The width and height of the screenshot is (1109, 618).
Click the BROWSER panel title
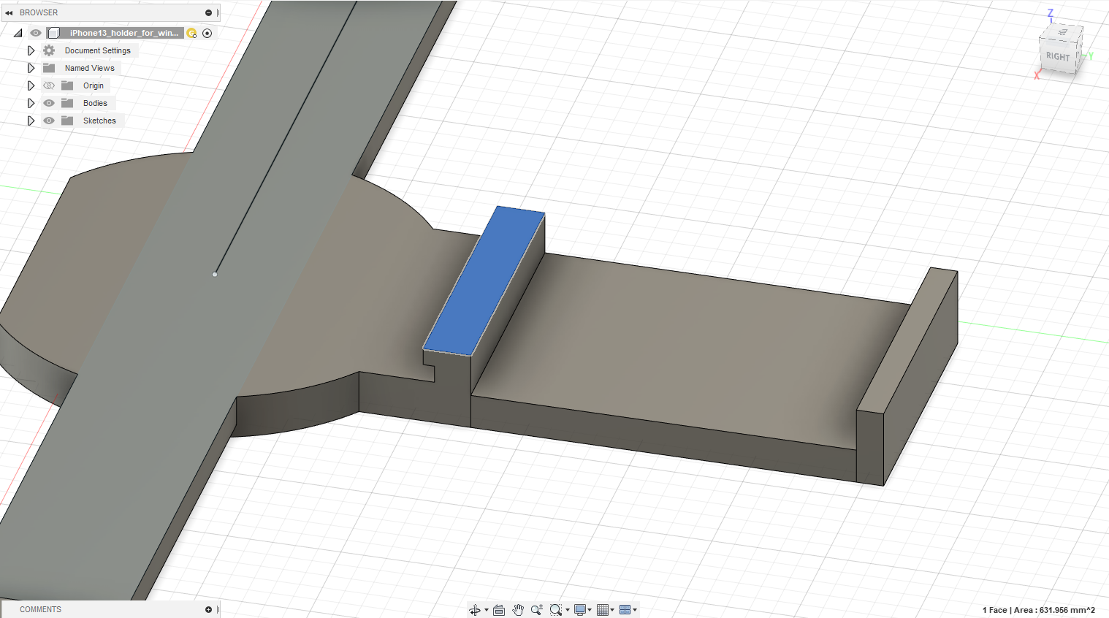[39, 12]
